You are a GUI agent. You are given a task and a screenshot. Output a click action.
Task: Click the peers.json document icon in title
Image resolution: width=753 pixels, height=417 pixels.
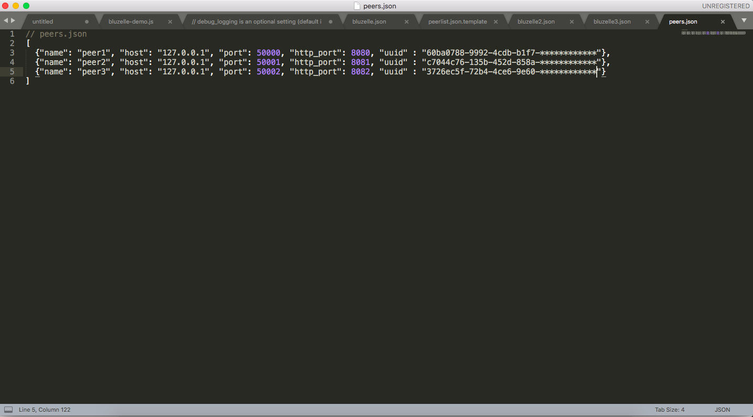tap(358, 6)
